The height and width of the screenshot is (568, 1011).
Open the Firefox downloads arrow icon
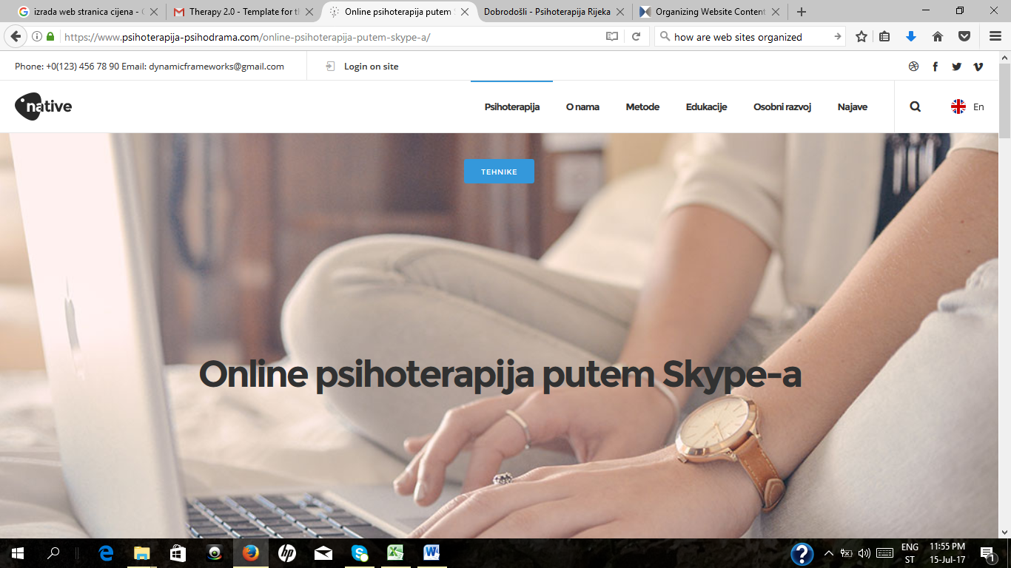pyautogui.click(x=911, y=36)
